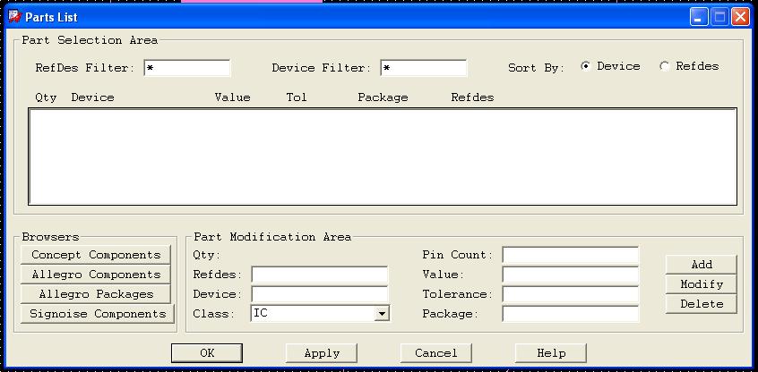
Task: Open Concept Components browser
Action: [96, 255]
